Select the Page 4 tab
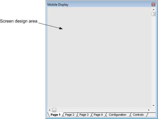158x119 pixels. (98, 115)
